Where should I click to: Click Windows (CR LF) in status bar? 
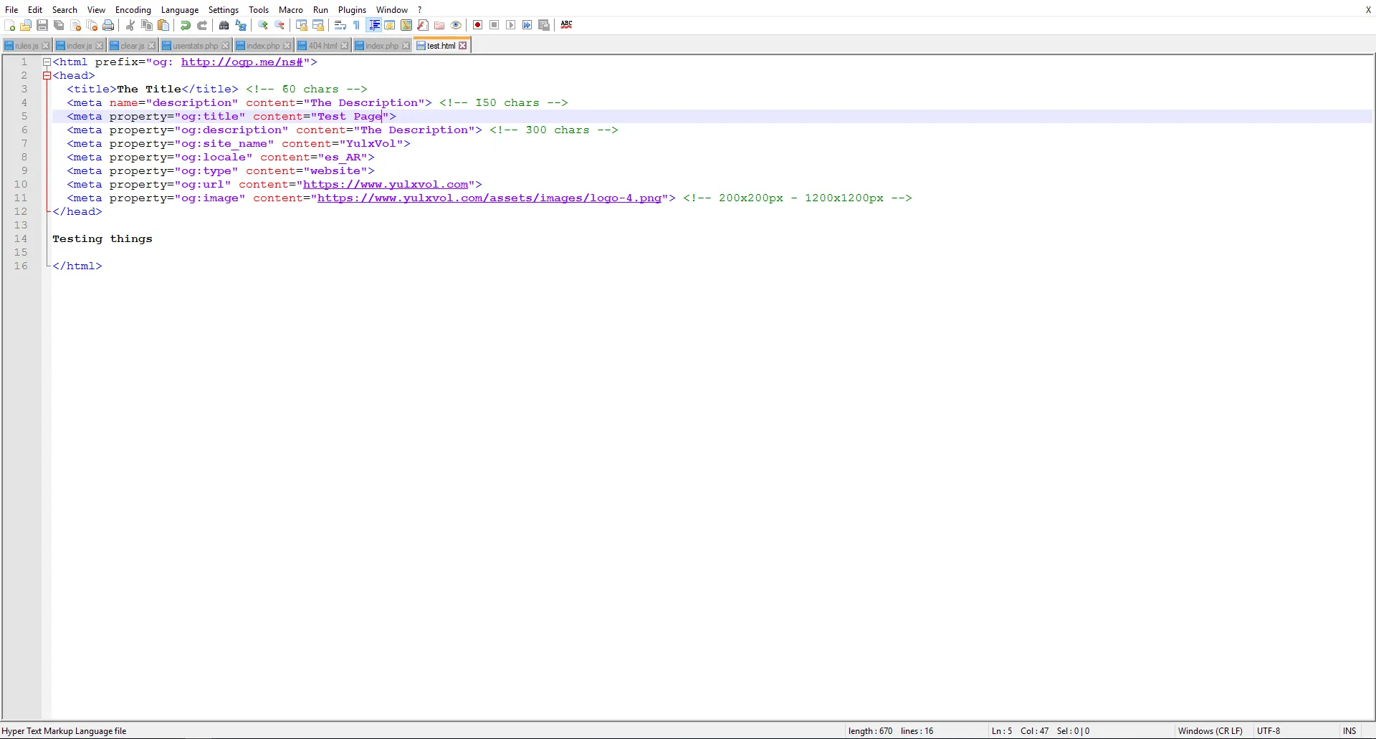(1210, 731)
